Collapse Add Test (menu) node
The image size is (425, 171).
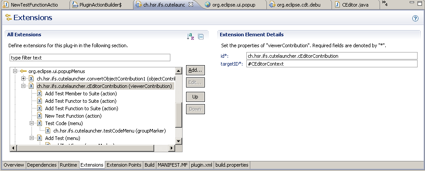pyautogui.click(x=32, y=138)
